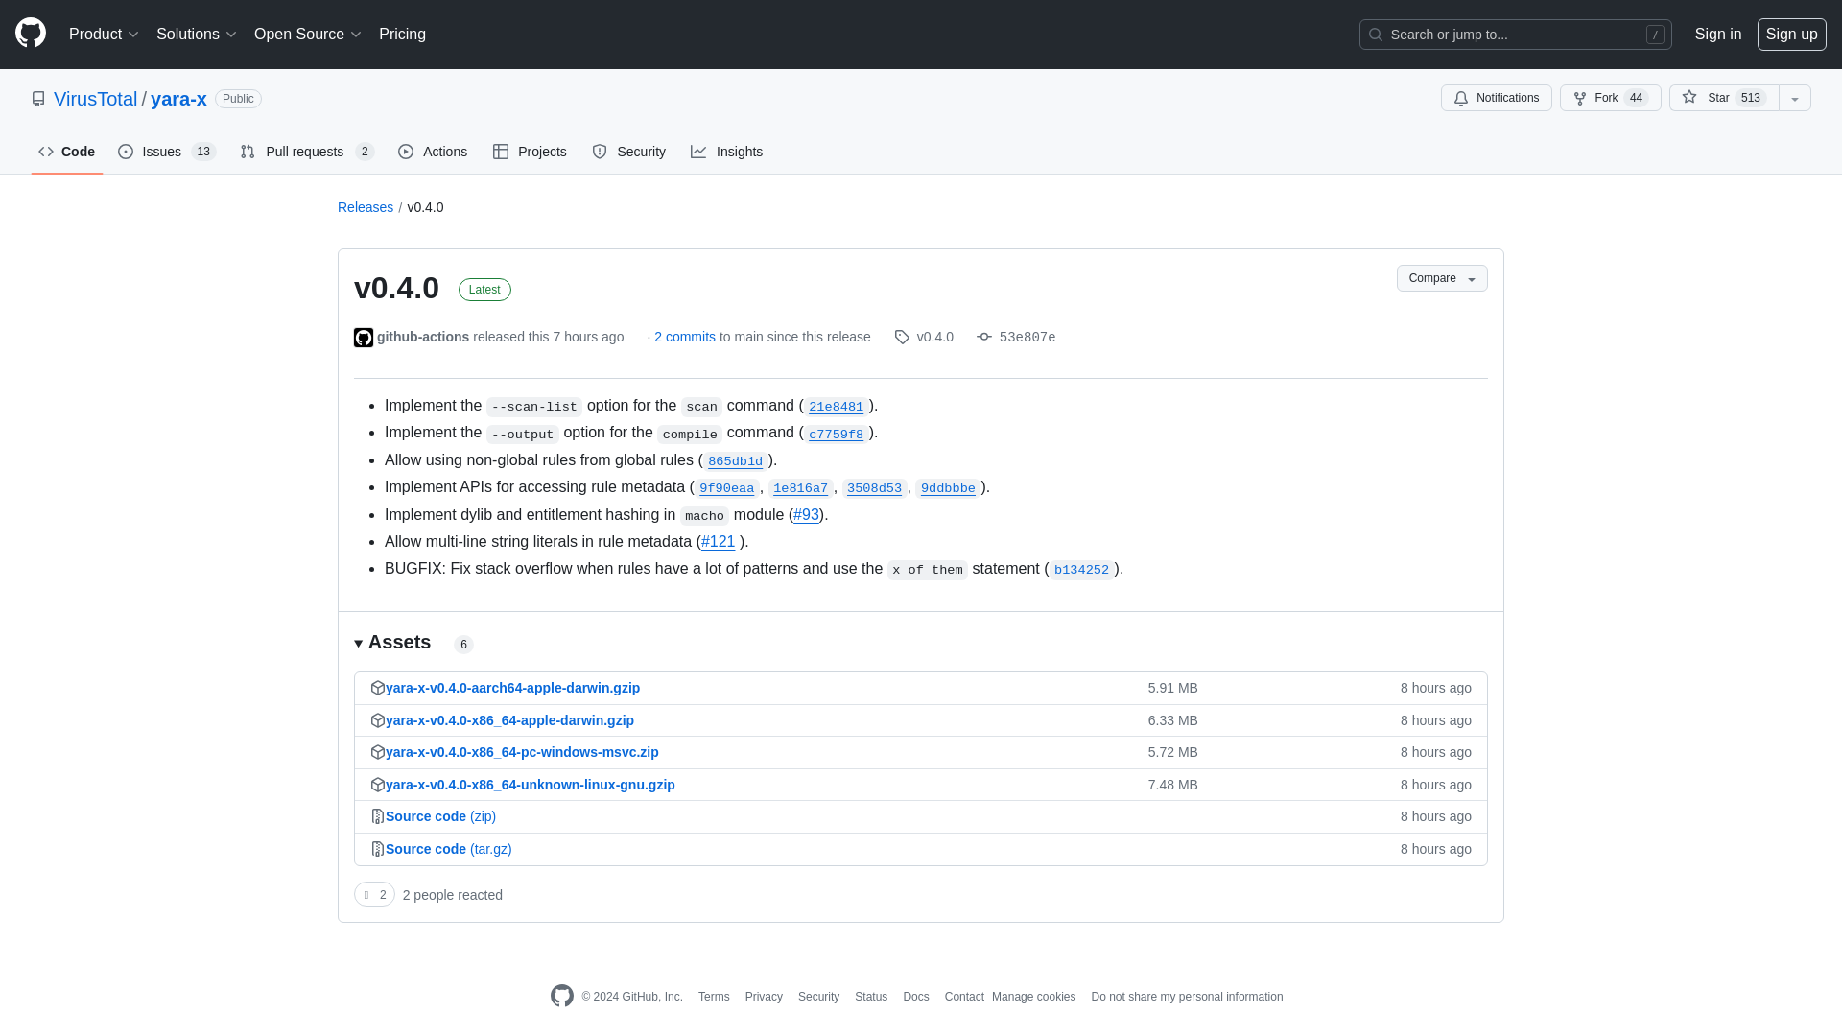Toggle the thumbs-up reaction button
1842x1036 pixels.
coord(373,894)
